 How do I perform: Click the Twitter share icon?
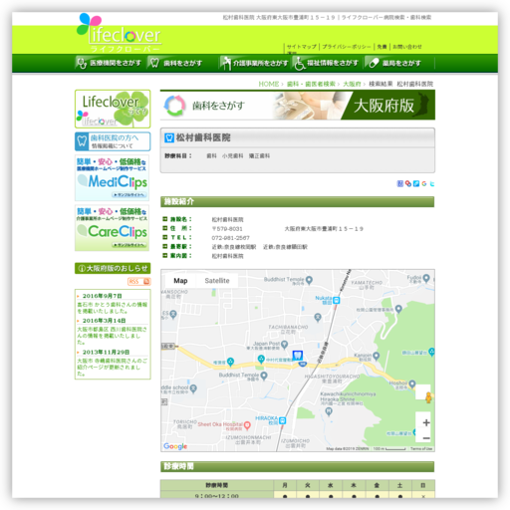pos(432,183)
